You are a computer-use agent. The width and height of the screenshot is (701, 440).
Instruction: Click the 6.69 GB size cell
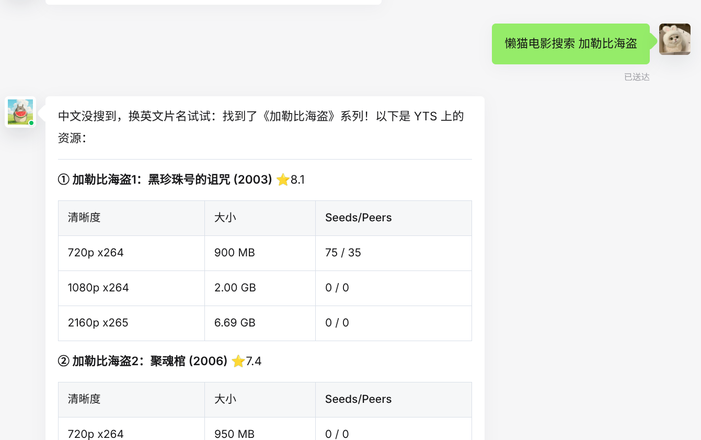coord(260,323)
